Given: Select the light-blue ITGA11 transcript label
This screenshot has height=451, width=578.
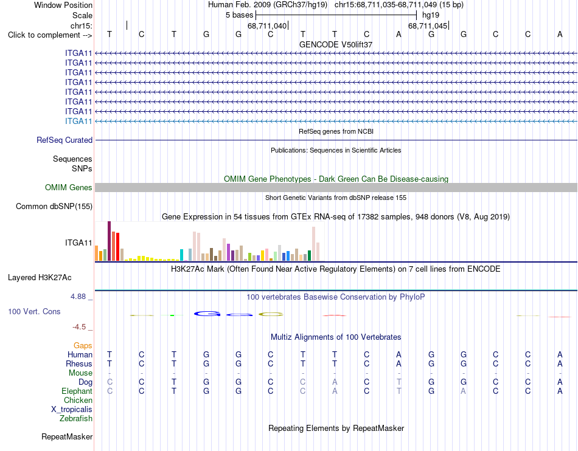Looking at the screenshot, I should coord(78,121).
